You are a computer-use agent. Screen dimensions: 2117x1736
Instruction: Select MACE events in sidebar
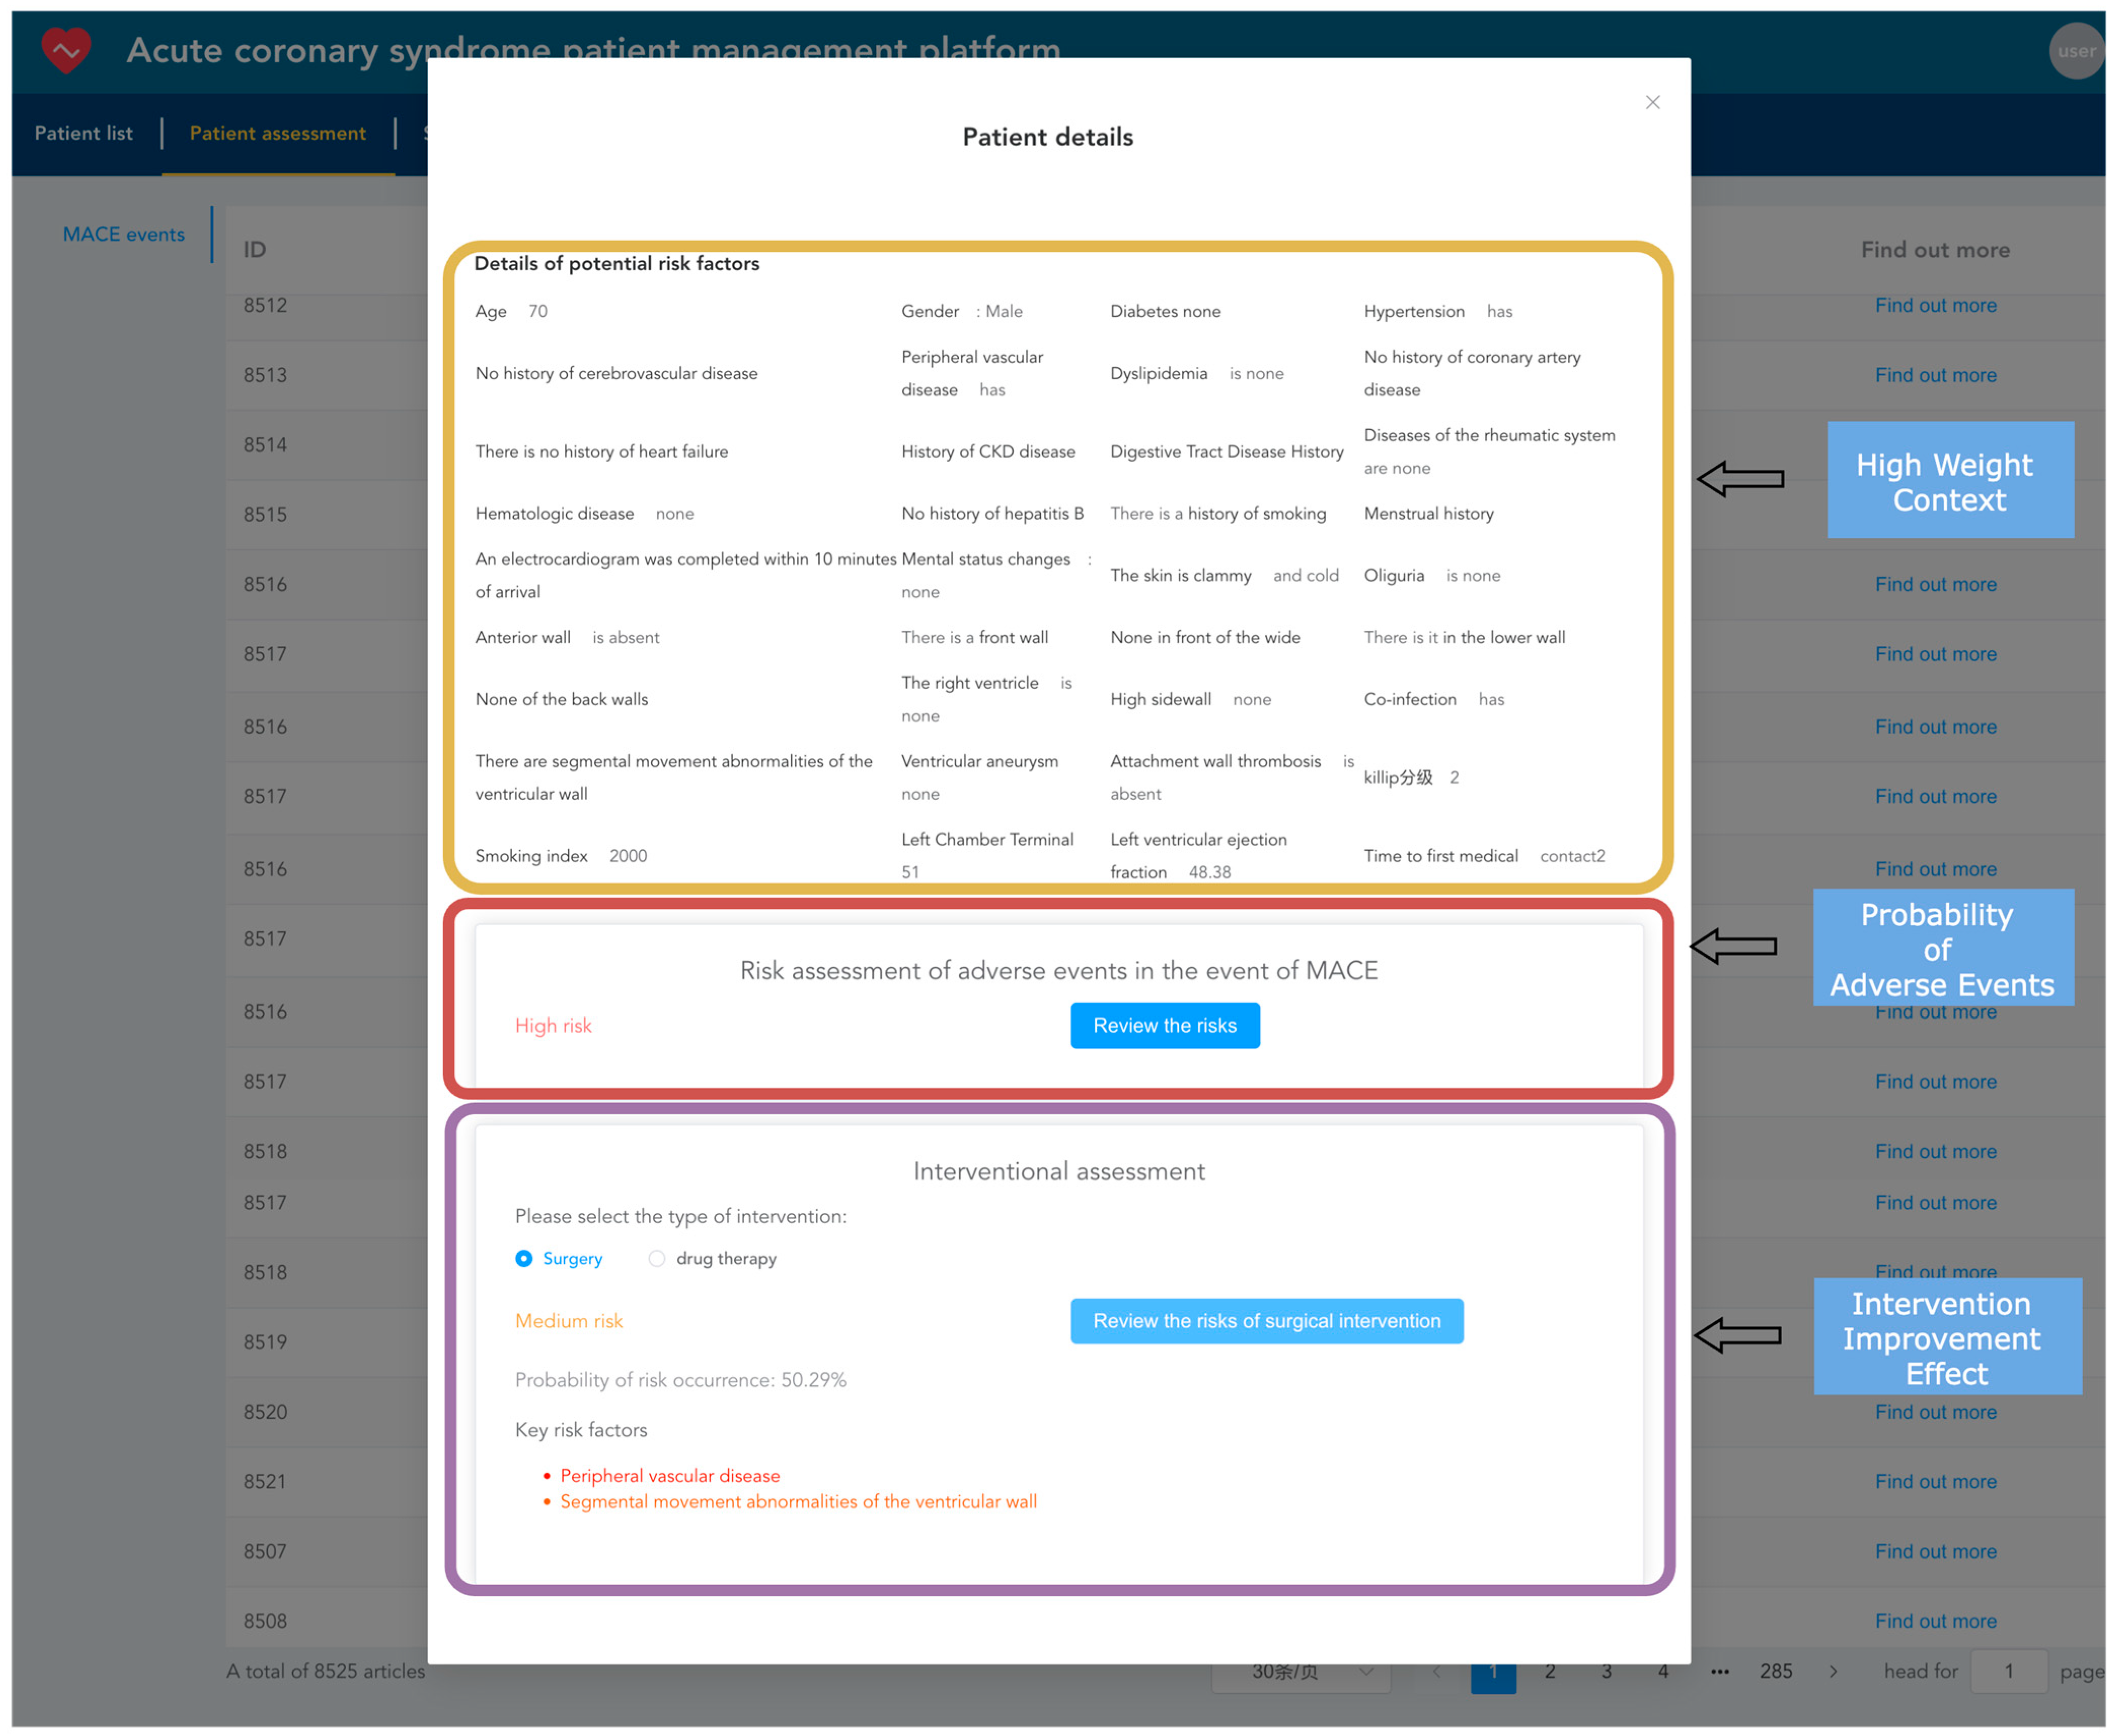123,234
